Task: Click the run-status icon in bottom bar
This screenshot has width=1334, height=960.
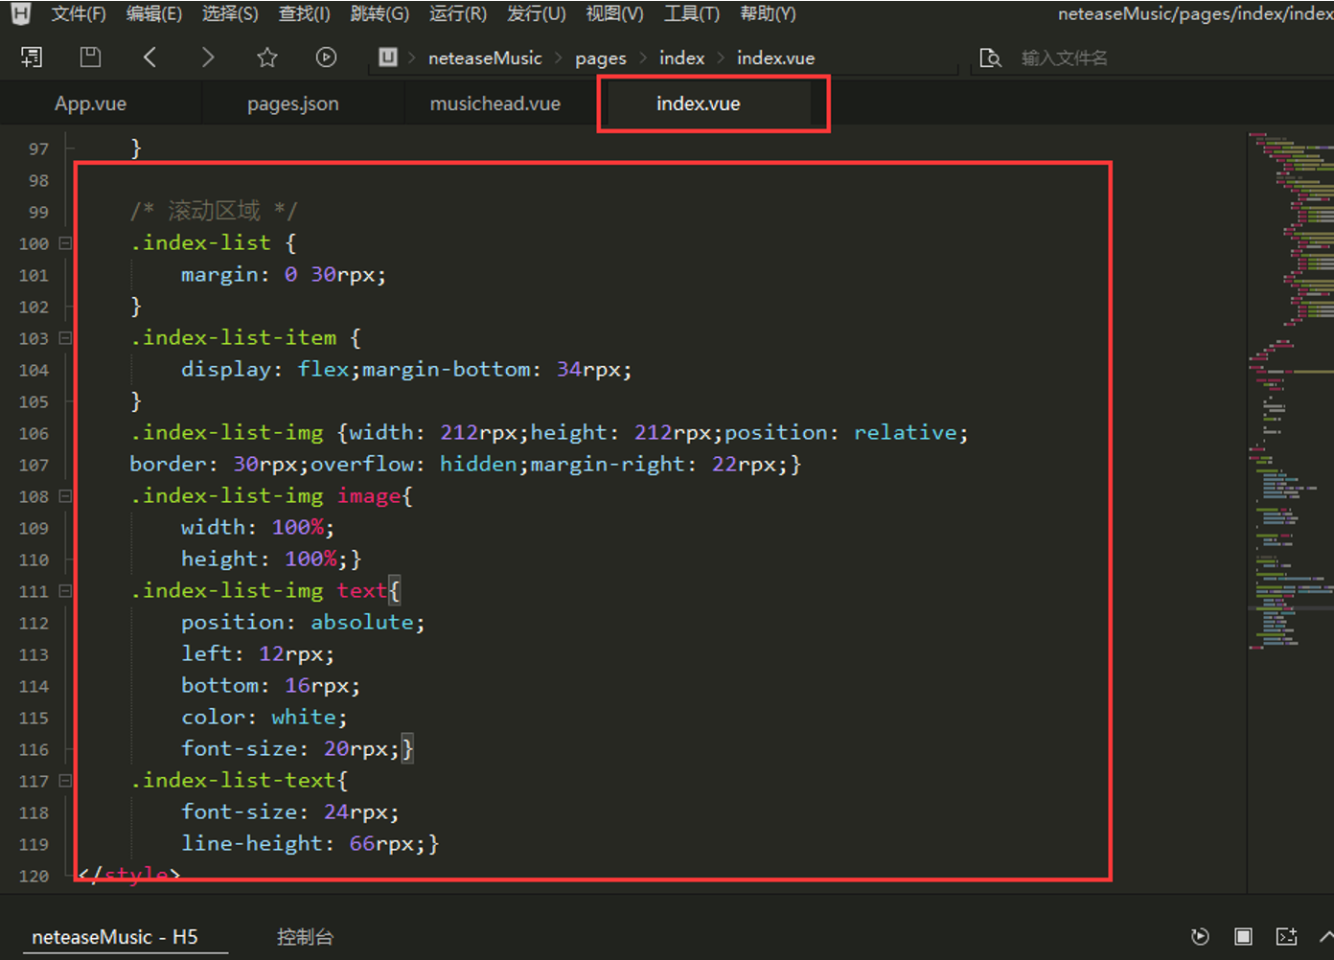Action: pyautogui.click(x=1200, y=936)
